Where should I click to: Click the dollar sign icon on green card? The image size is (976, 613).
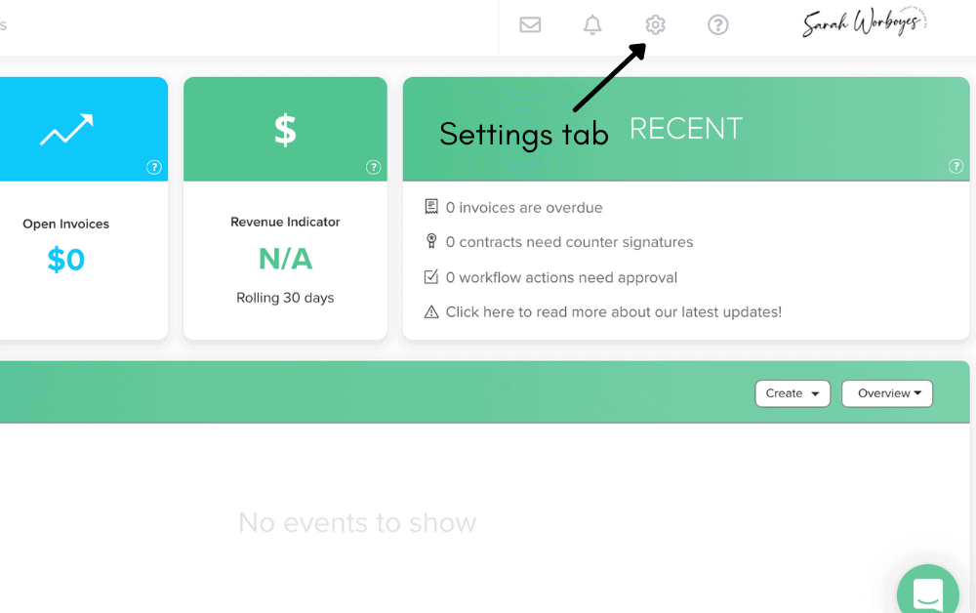click(285, 130)
